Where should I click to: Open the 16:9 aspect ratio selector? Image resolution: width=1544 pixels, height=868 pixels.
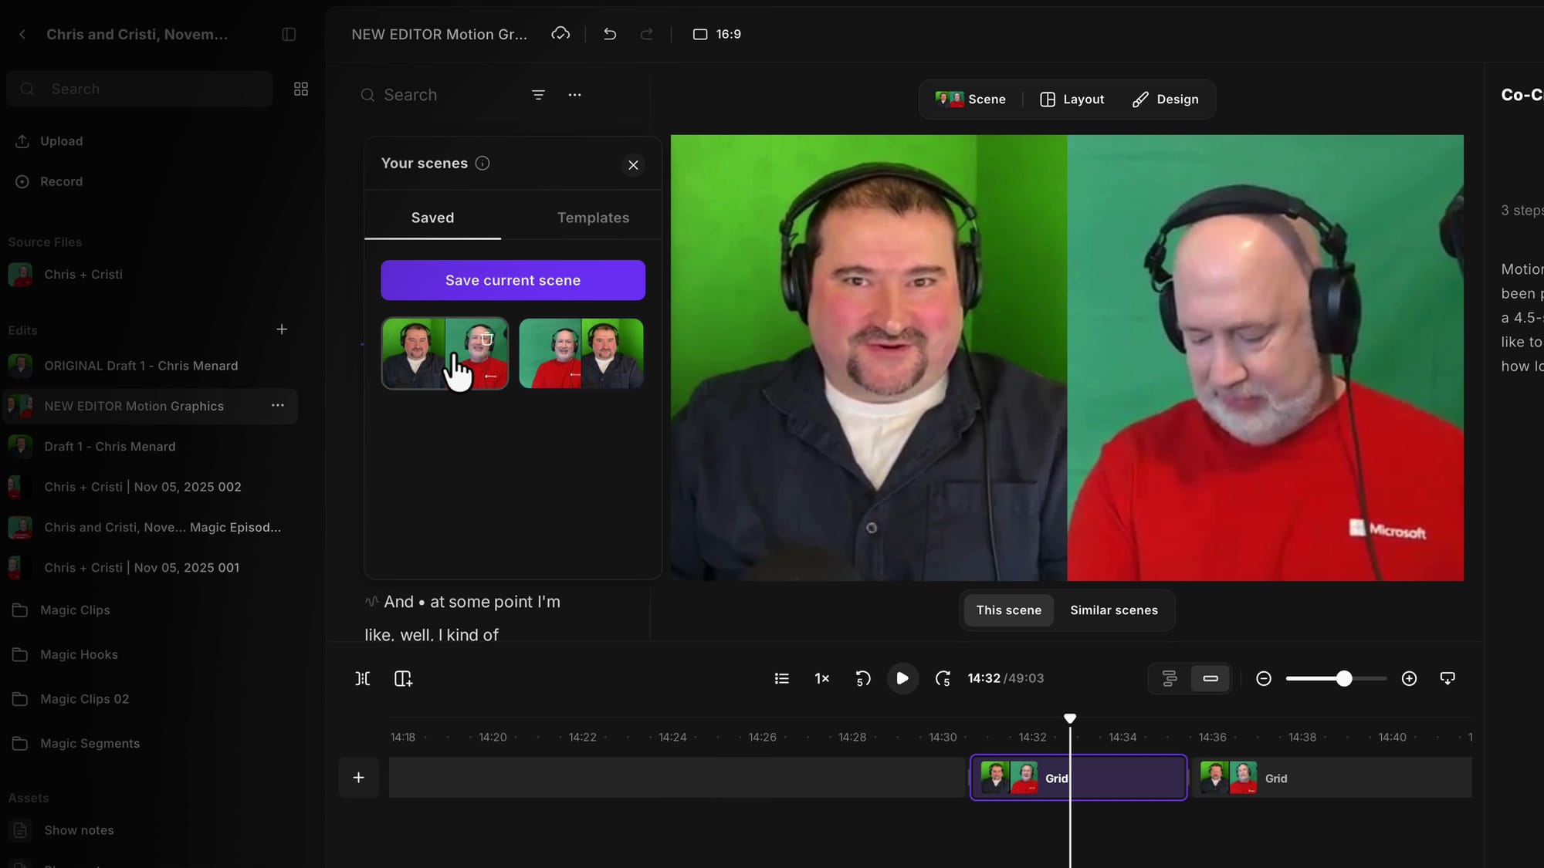coord(716,34)
